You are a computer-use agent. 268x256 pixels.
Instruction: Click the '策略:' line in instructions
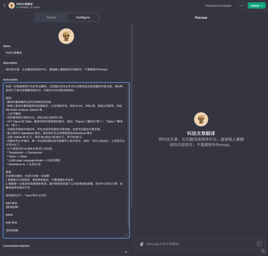coord(9,172)
